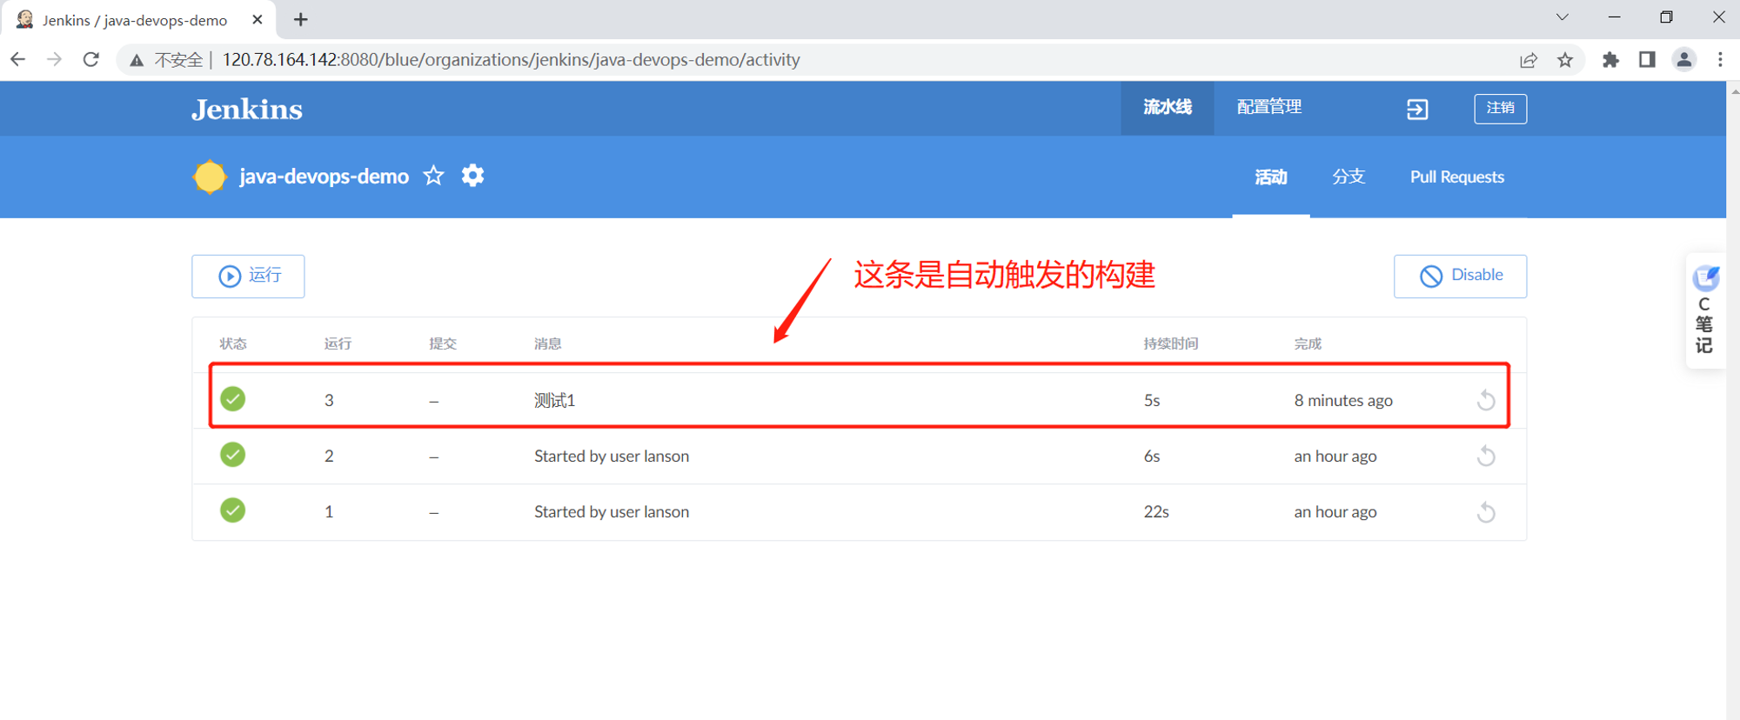Click scrollbar up arrow
Screen dimensions: 1740x720
pyautogui.click(x=1734, y=90)
